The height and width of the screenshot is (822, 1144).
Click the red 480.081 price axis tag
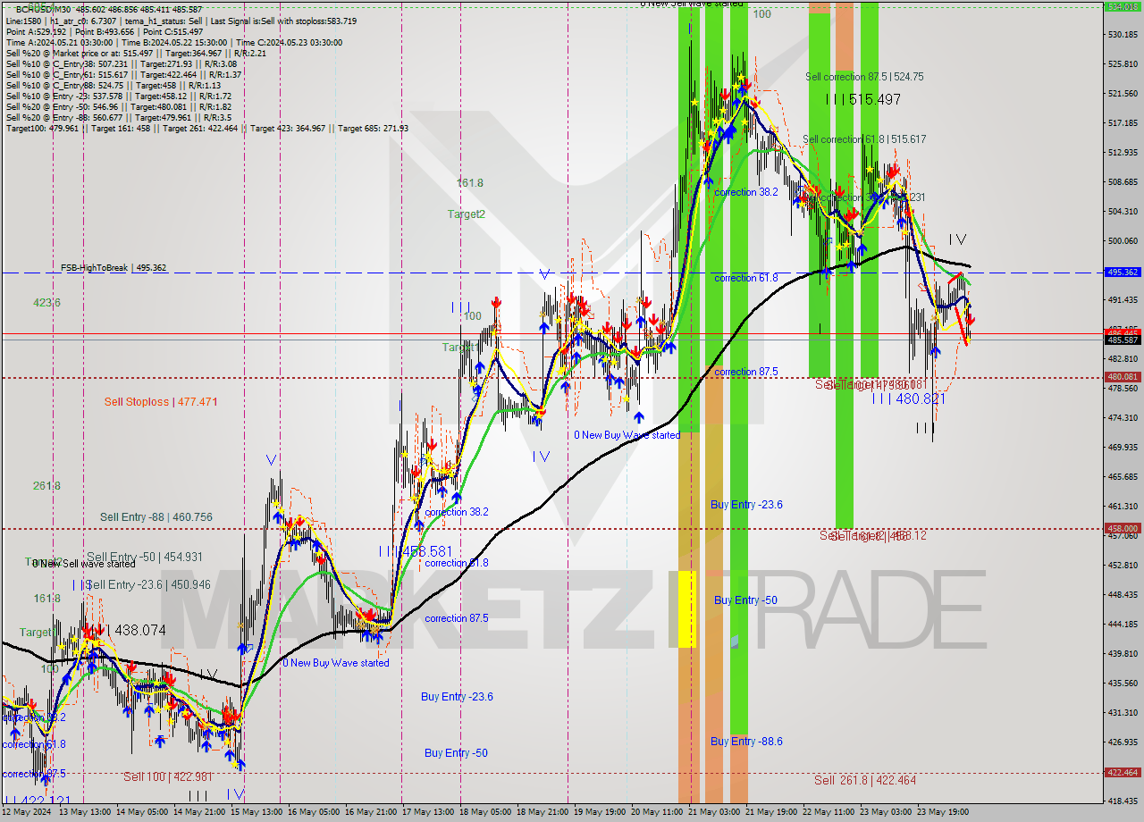1123,377
